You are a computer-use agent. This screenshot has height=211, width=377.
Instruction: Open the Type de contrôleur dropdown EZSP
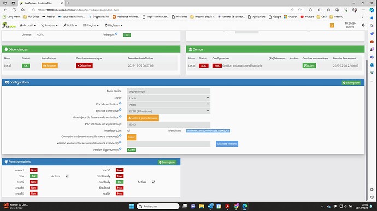(168, 111)
